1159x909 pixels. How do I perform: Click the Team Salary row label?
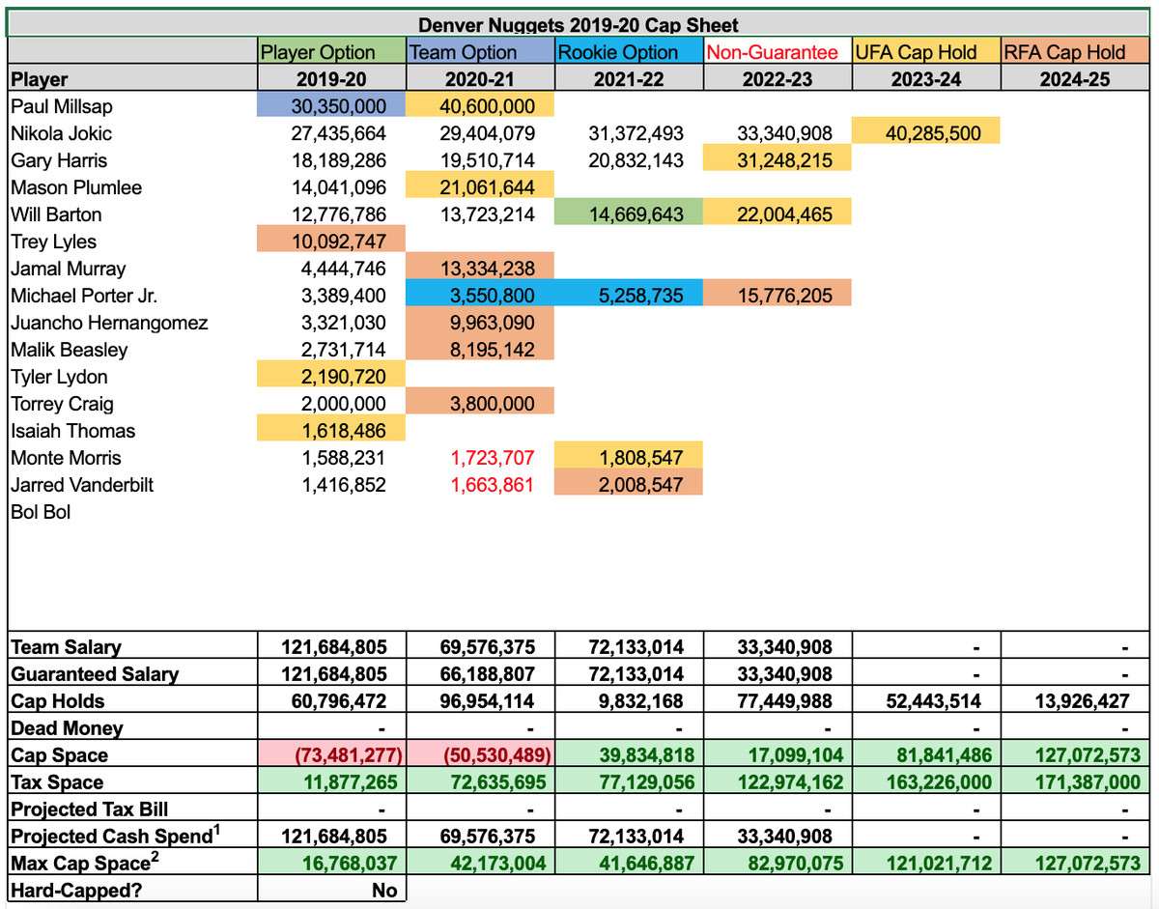pyautogui.click(x=133, y=646)
